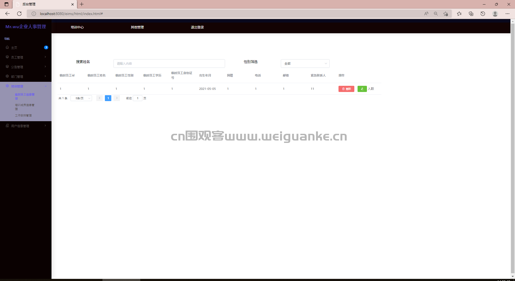515x281 pixels.
Task: Click the 共 1 条 total count text
Action: pyautogui.click(x=63, y=98)
